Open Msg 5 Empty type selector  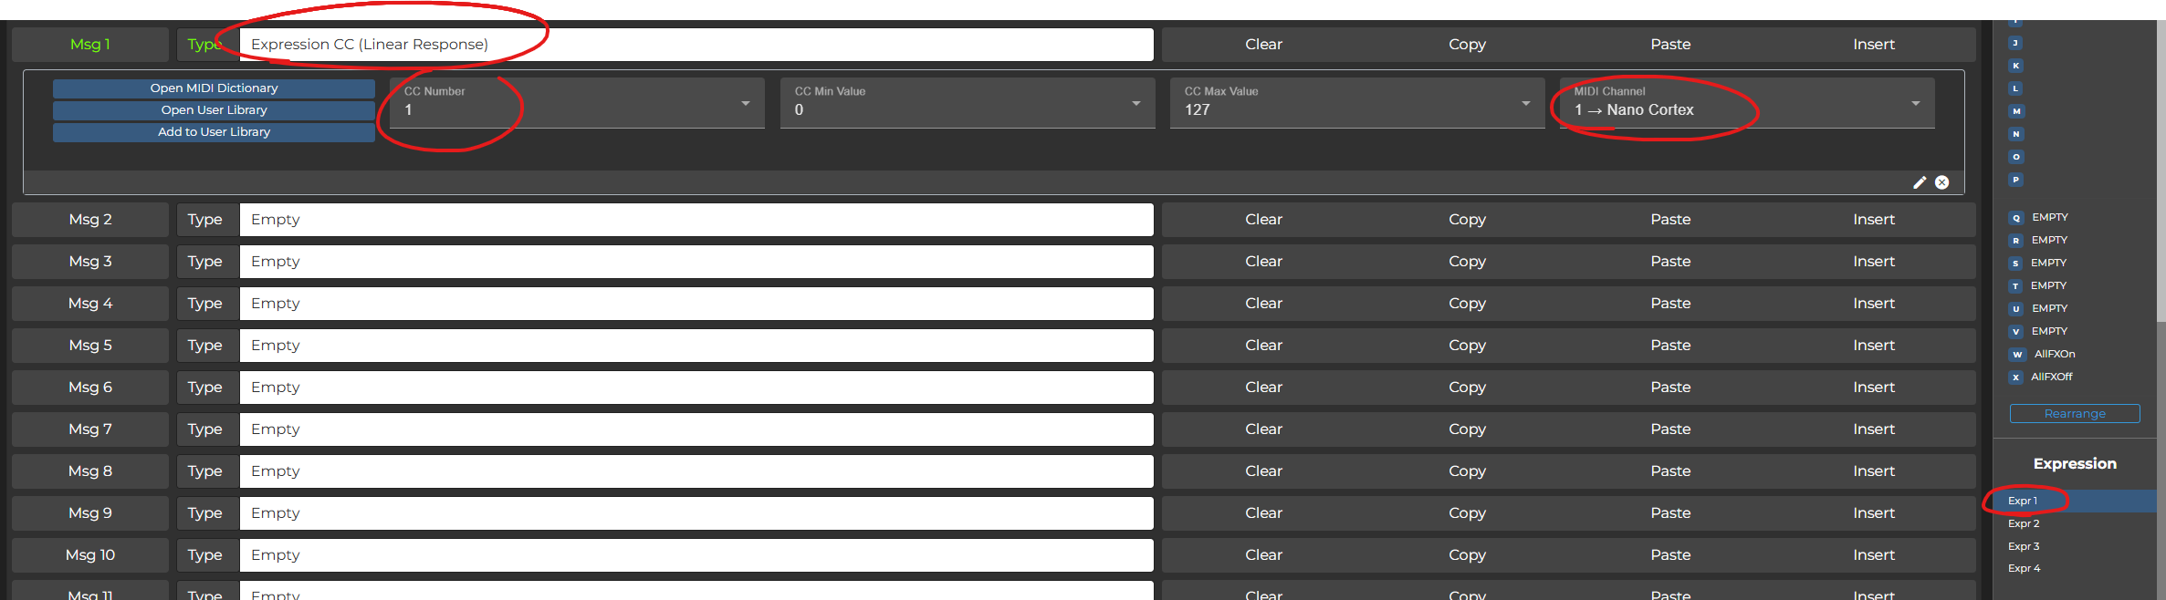[x=696, y=346]
